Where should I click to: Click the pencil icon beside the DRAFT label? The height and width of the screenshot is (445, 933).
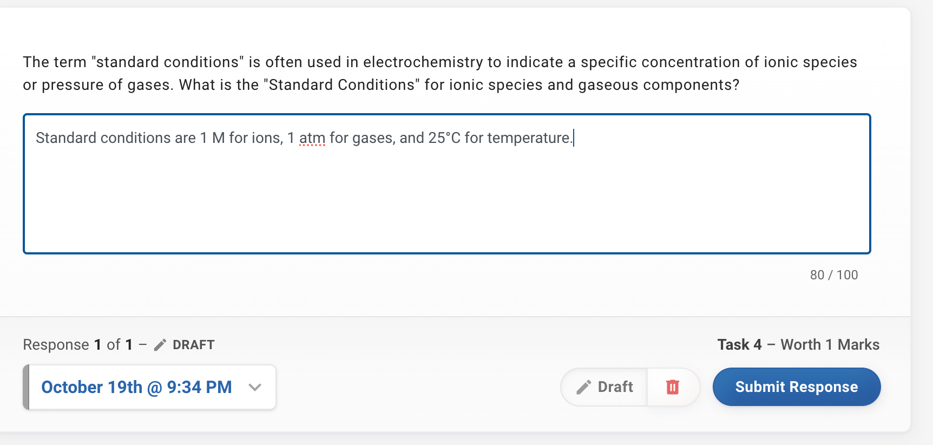pos(160,344)
